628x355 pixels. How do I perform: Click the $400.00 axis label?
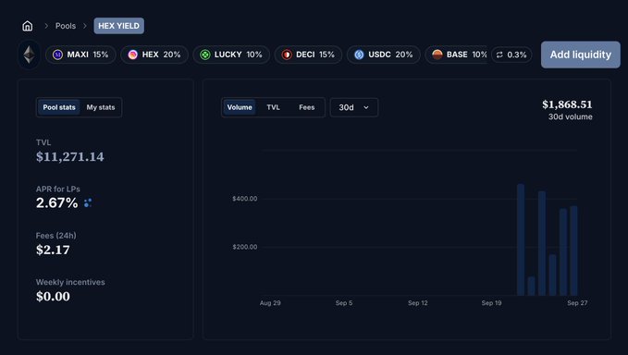tap(245, 199)
